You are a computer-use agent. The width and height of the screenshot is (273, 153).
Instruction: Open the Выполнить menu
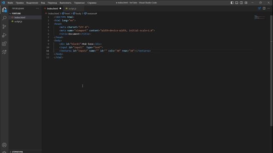coord(65,3)
